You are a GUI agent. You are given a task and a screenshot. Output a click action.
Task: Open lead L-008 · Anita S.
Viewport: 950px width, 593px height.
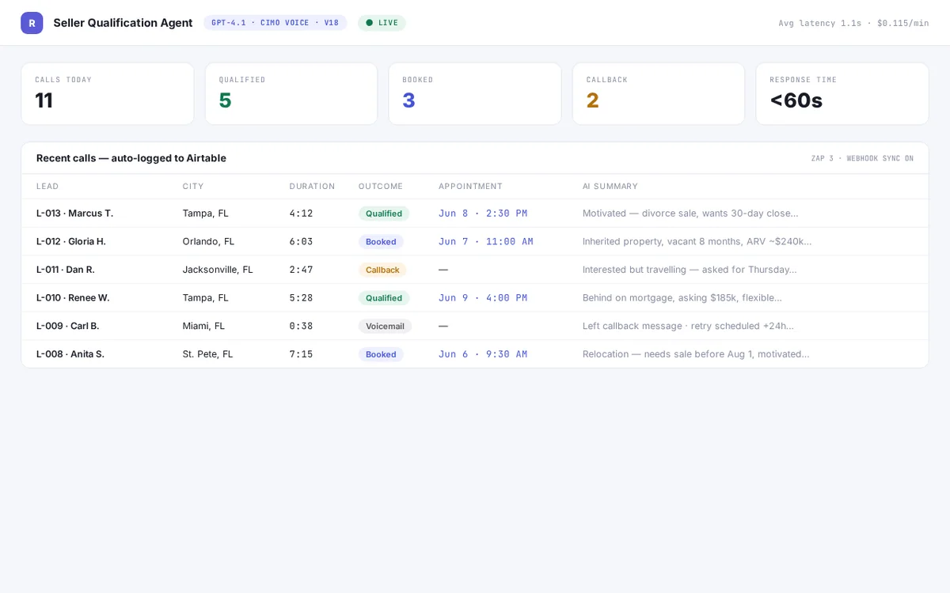coord(70,354)
